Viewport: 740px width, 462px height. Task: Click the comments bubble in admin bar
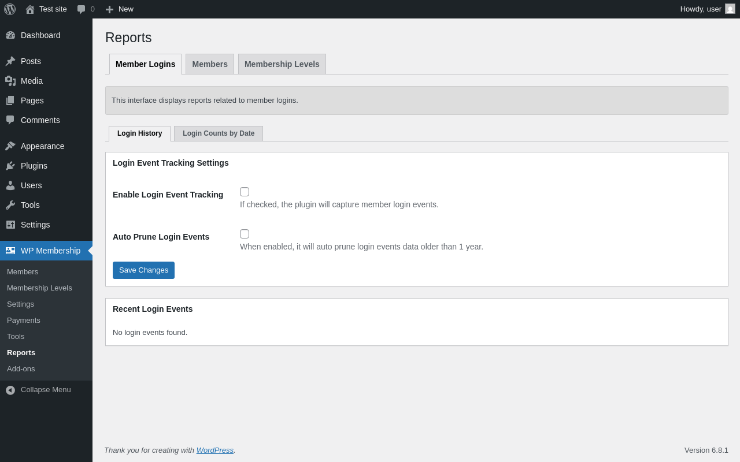82,9
